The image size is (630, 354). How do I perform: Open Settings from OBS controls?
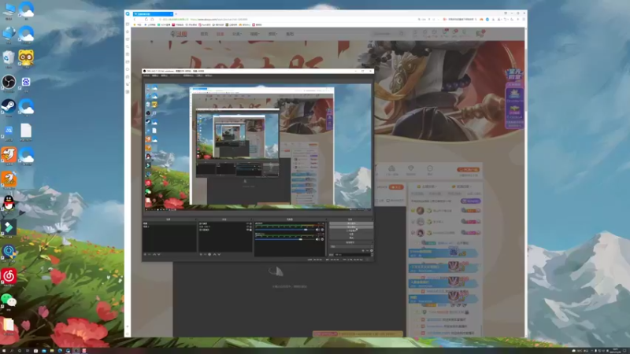point(350,234)
